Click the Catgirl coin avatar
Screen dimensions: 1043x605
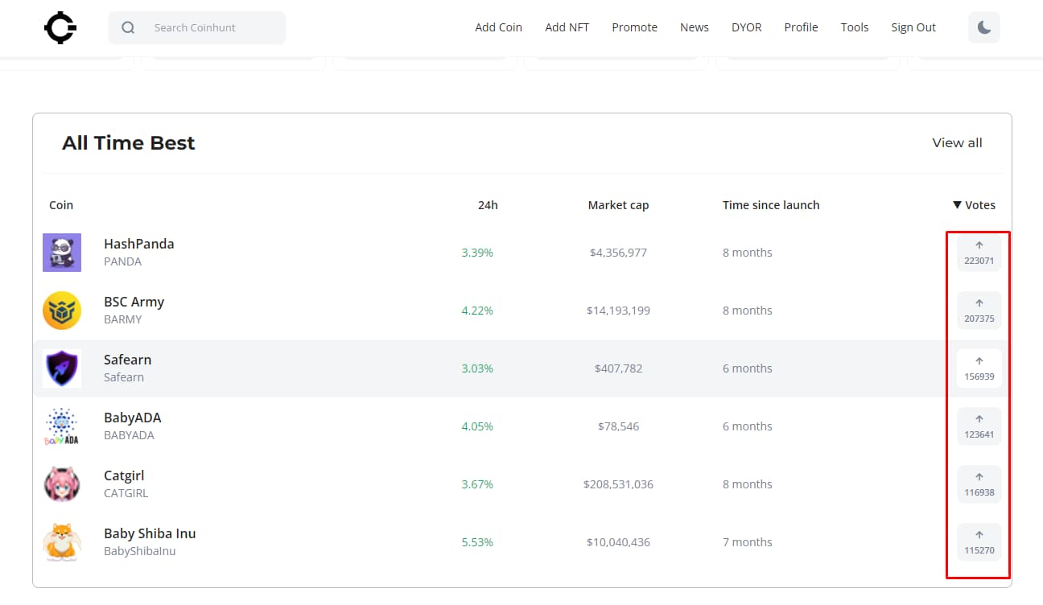click(62, 484)
